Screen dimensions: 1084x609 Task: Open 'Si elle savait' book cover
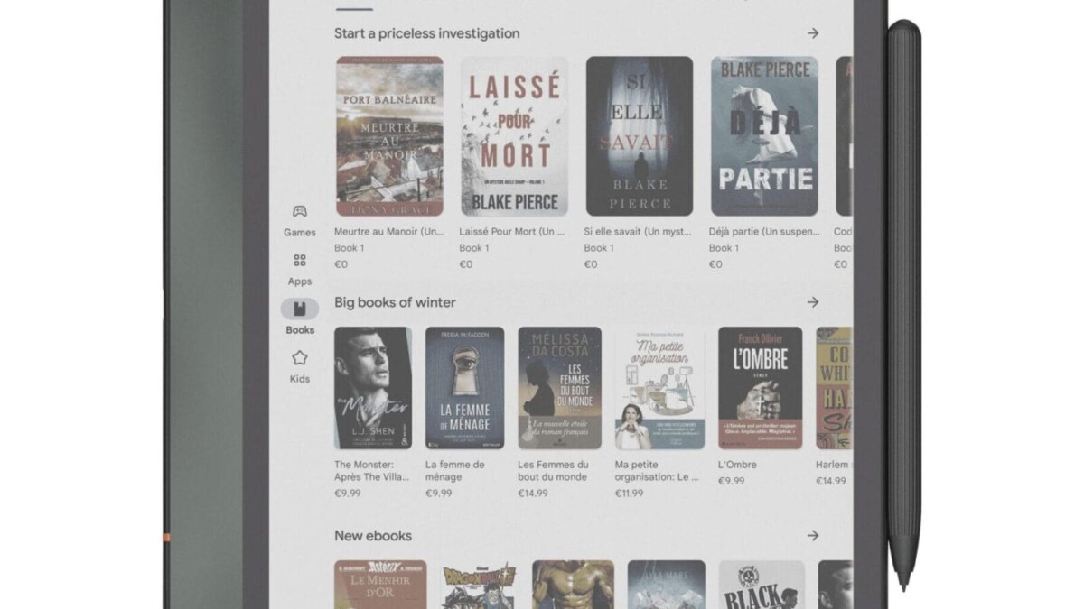[639, 136]
